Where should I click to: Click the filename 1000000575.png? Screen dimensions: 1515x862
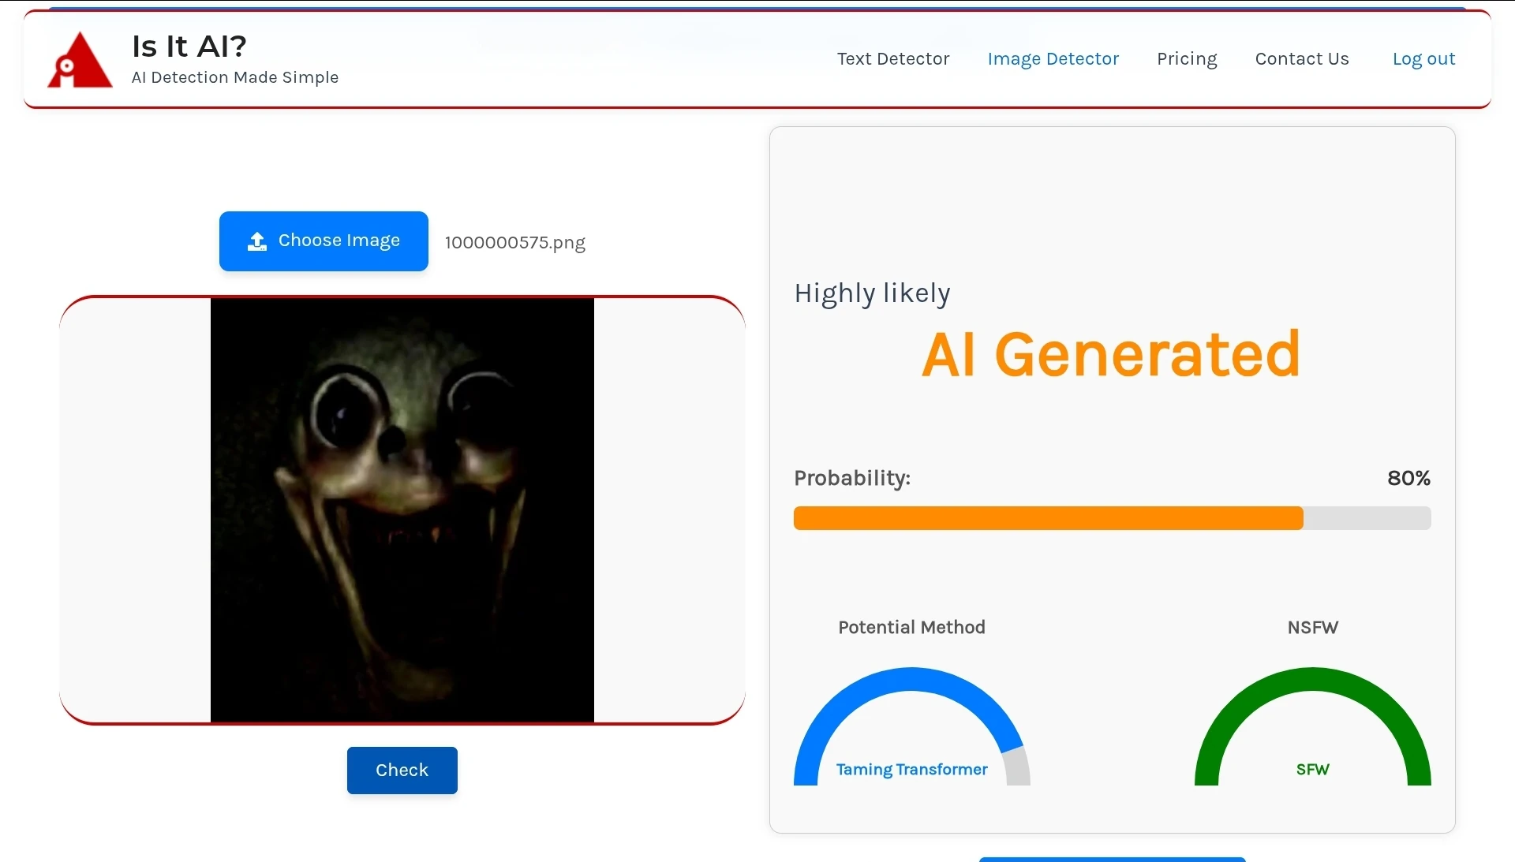[515, 243]
